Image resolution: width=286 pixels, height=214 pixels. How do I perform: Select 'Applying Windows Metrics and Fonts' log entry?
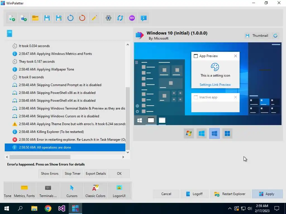coord(65,54)
